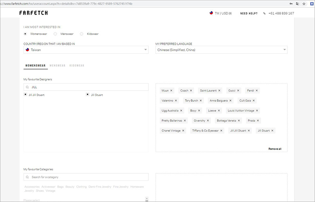The image size is (315, 202).
Task: Select the Clothing category
Action: pyautogui.click(x=81, y=187)
